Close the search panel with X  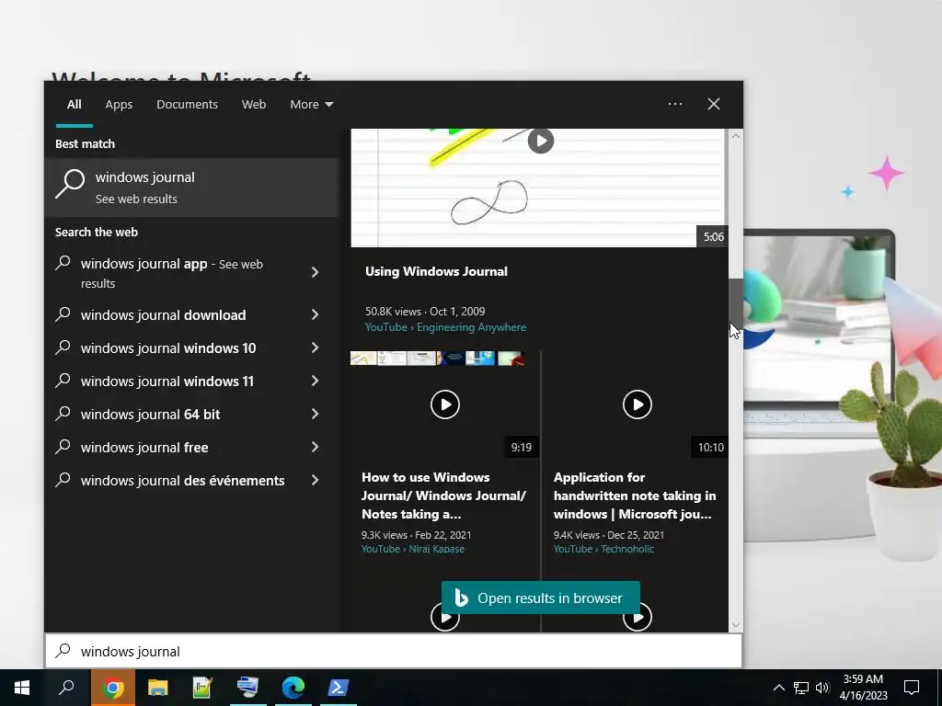coord(713,104)
